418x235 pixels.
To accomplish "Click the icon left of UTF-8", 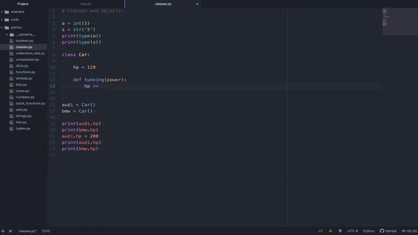I will (x=340, y=231).
